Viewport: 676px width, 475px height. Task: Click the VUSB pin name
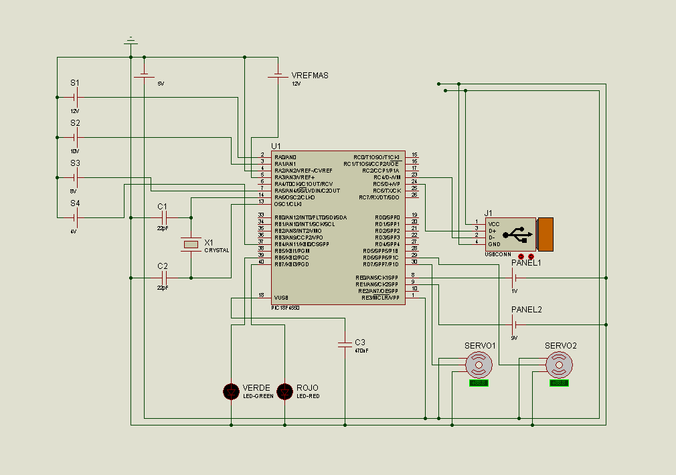point(281,298)
